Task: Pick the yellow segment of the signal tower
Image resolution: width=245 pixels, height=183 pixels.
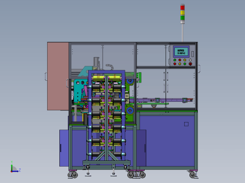Action: (182, 13)
